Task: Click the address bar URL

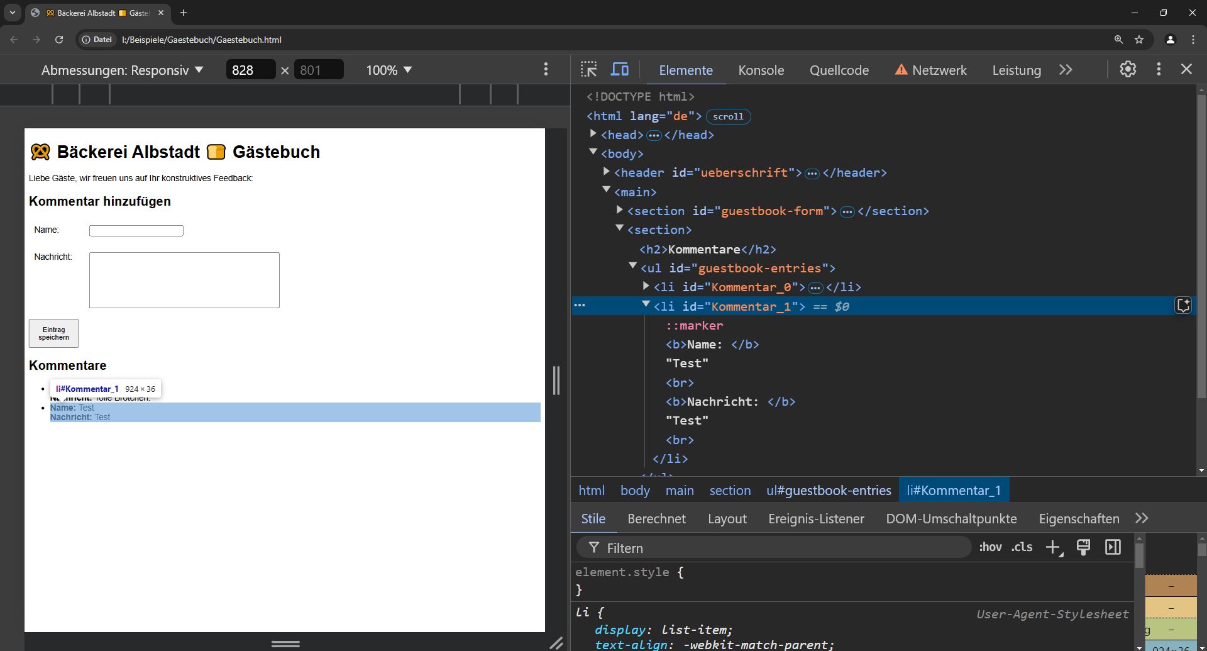Action: click(x=202, y=39)
